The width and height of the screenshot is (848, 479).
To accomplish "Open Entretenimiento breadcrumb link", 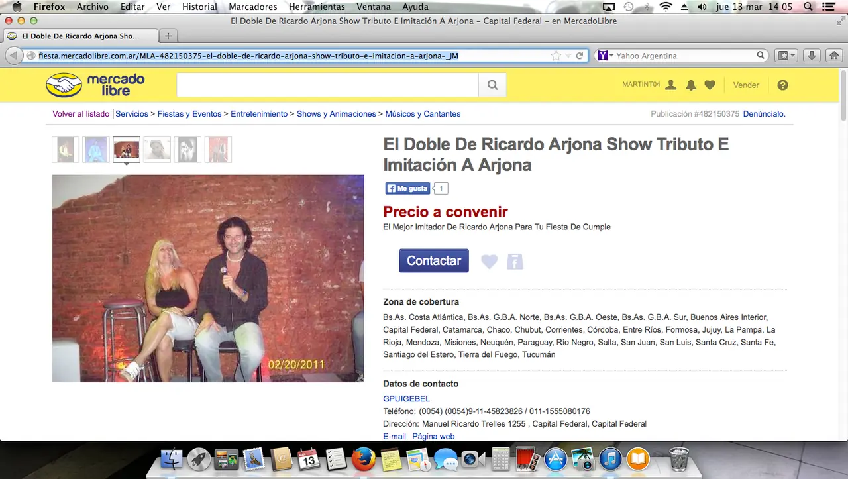I will [259, 114].
